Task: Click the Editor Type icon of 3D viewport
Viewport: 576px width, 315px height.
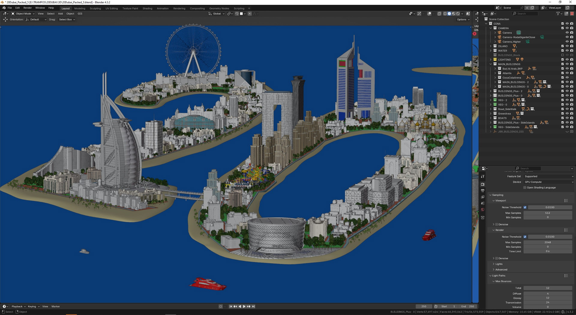Action: click(5, 13)
